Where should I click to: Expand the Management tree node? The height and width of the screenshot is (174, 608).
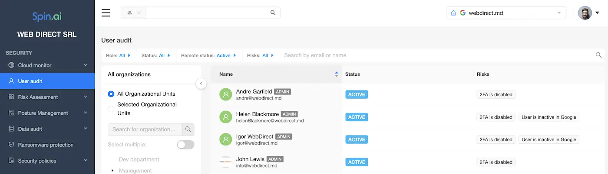click(x=112, y=171)
